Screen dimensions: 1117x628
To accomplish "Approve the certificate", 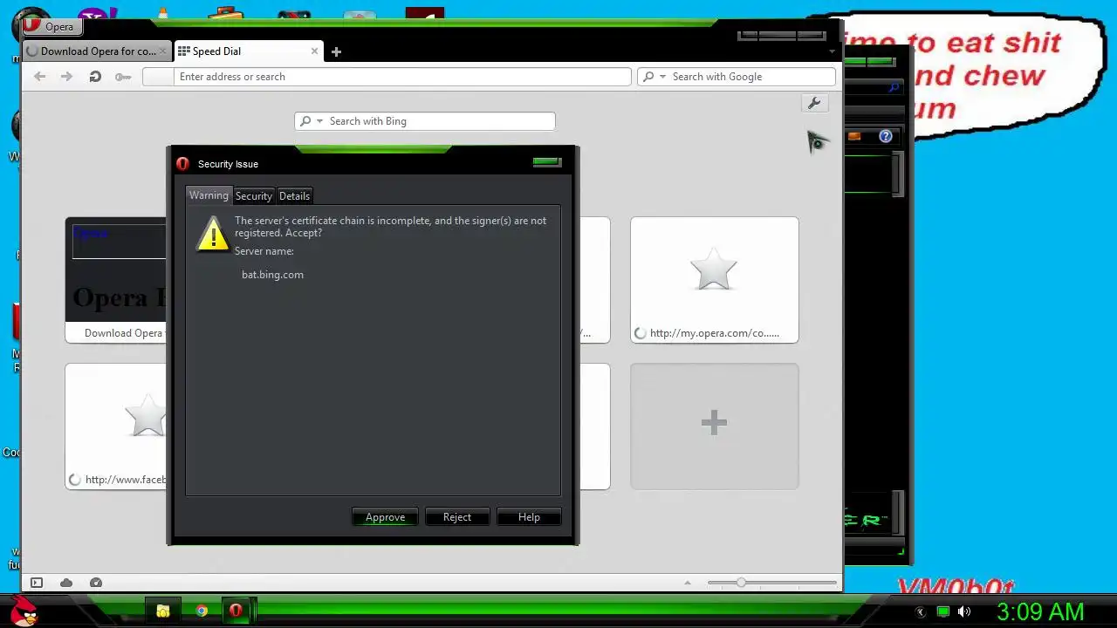I will (385, 517).
